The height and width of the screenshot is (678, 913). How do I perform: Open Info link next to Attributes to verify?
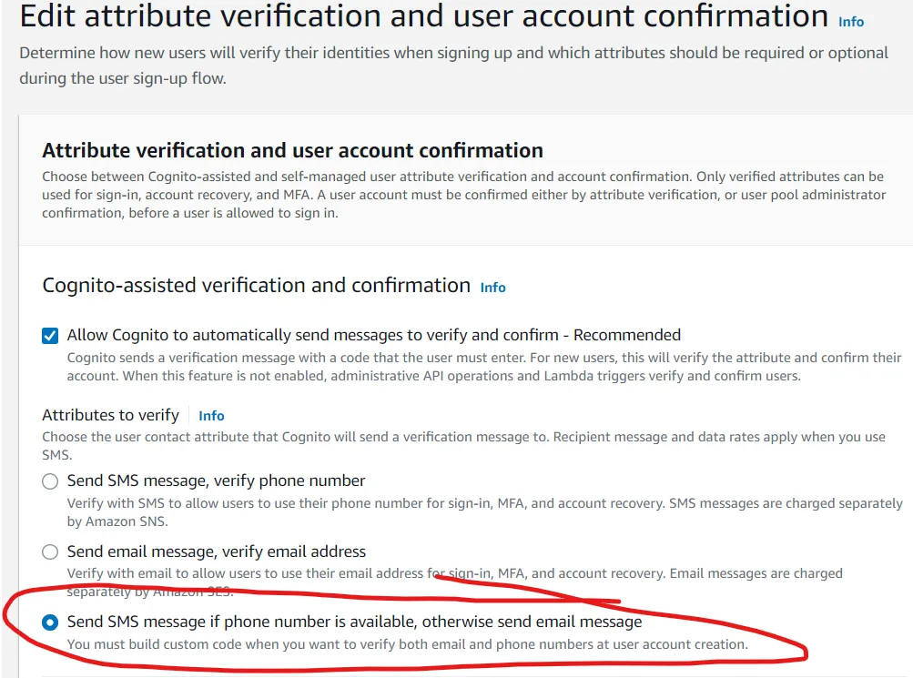(211, 416)
